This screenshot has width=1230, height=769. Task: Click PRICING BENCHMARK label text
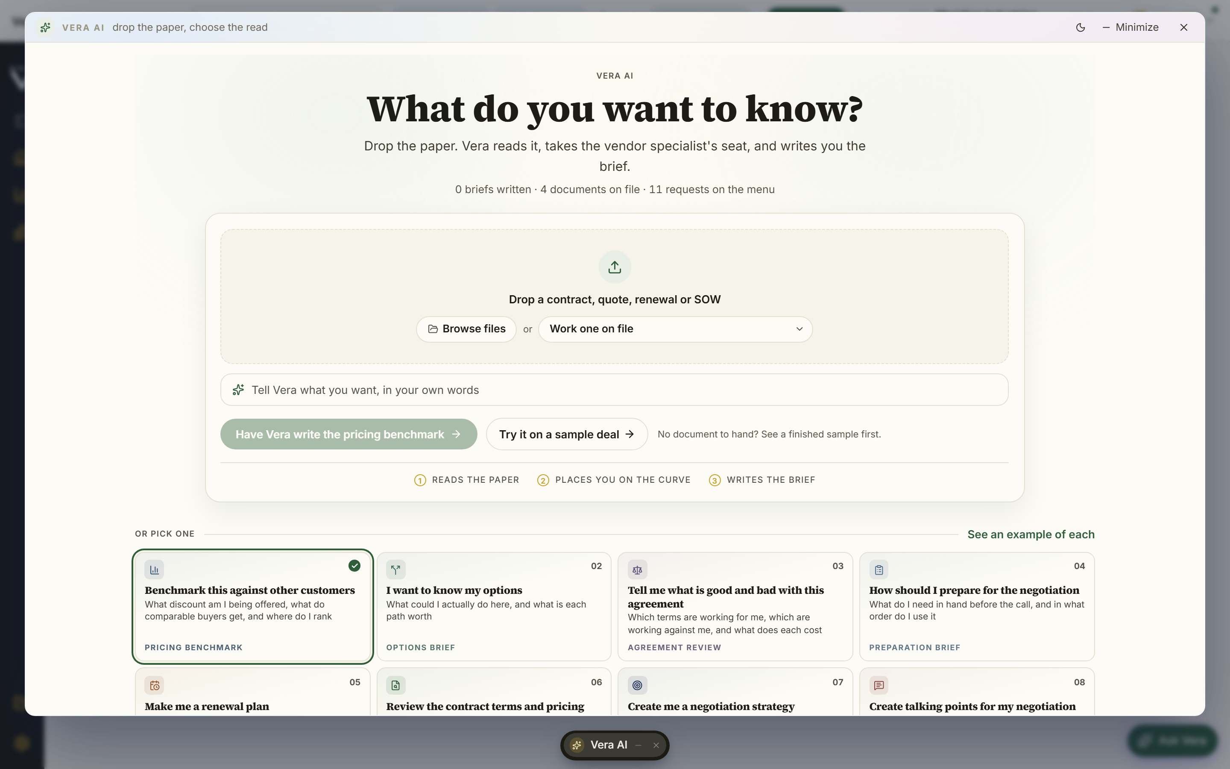[x=193, y=647]
